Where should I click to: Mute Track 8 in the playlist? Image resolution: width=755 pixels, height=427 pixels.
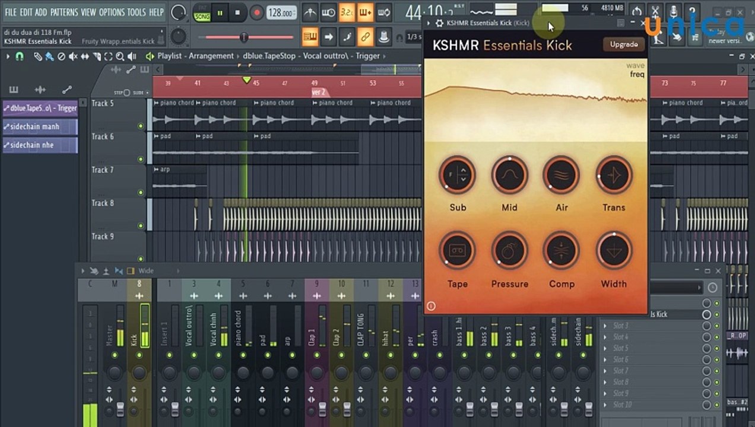pos(141,225)
